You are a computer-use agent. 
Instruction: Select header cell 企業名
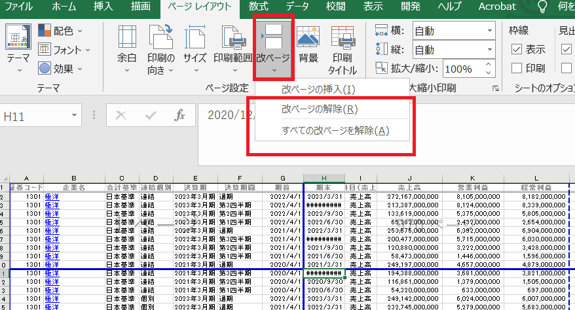click(x=74, y=188)
